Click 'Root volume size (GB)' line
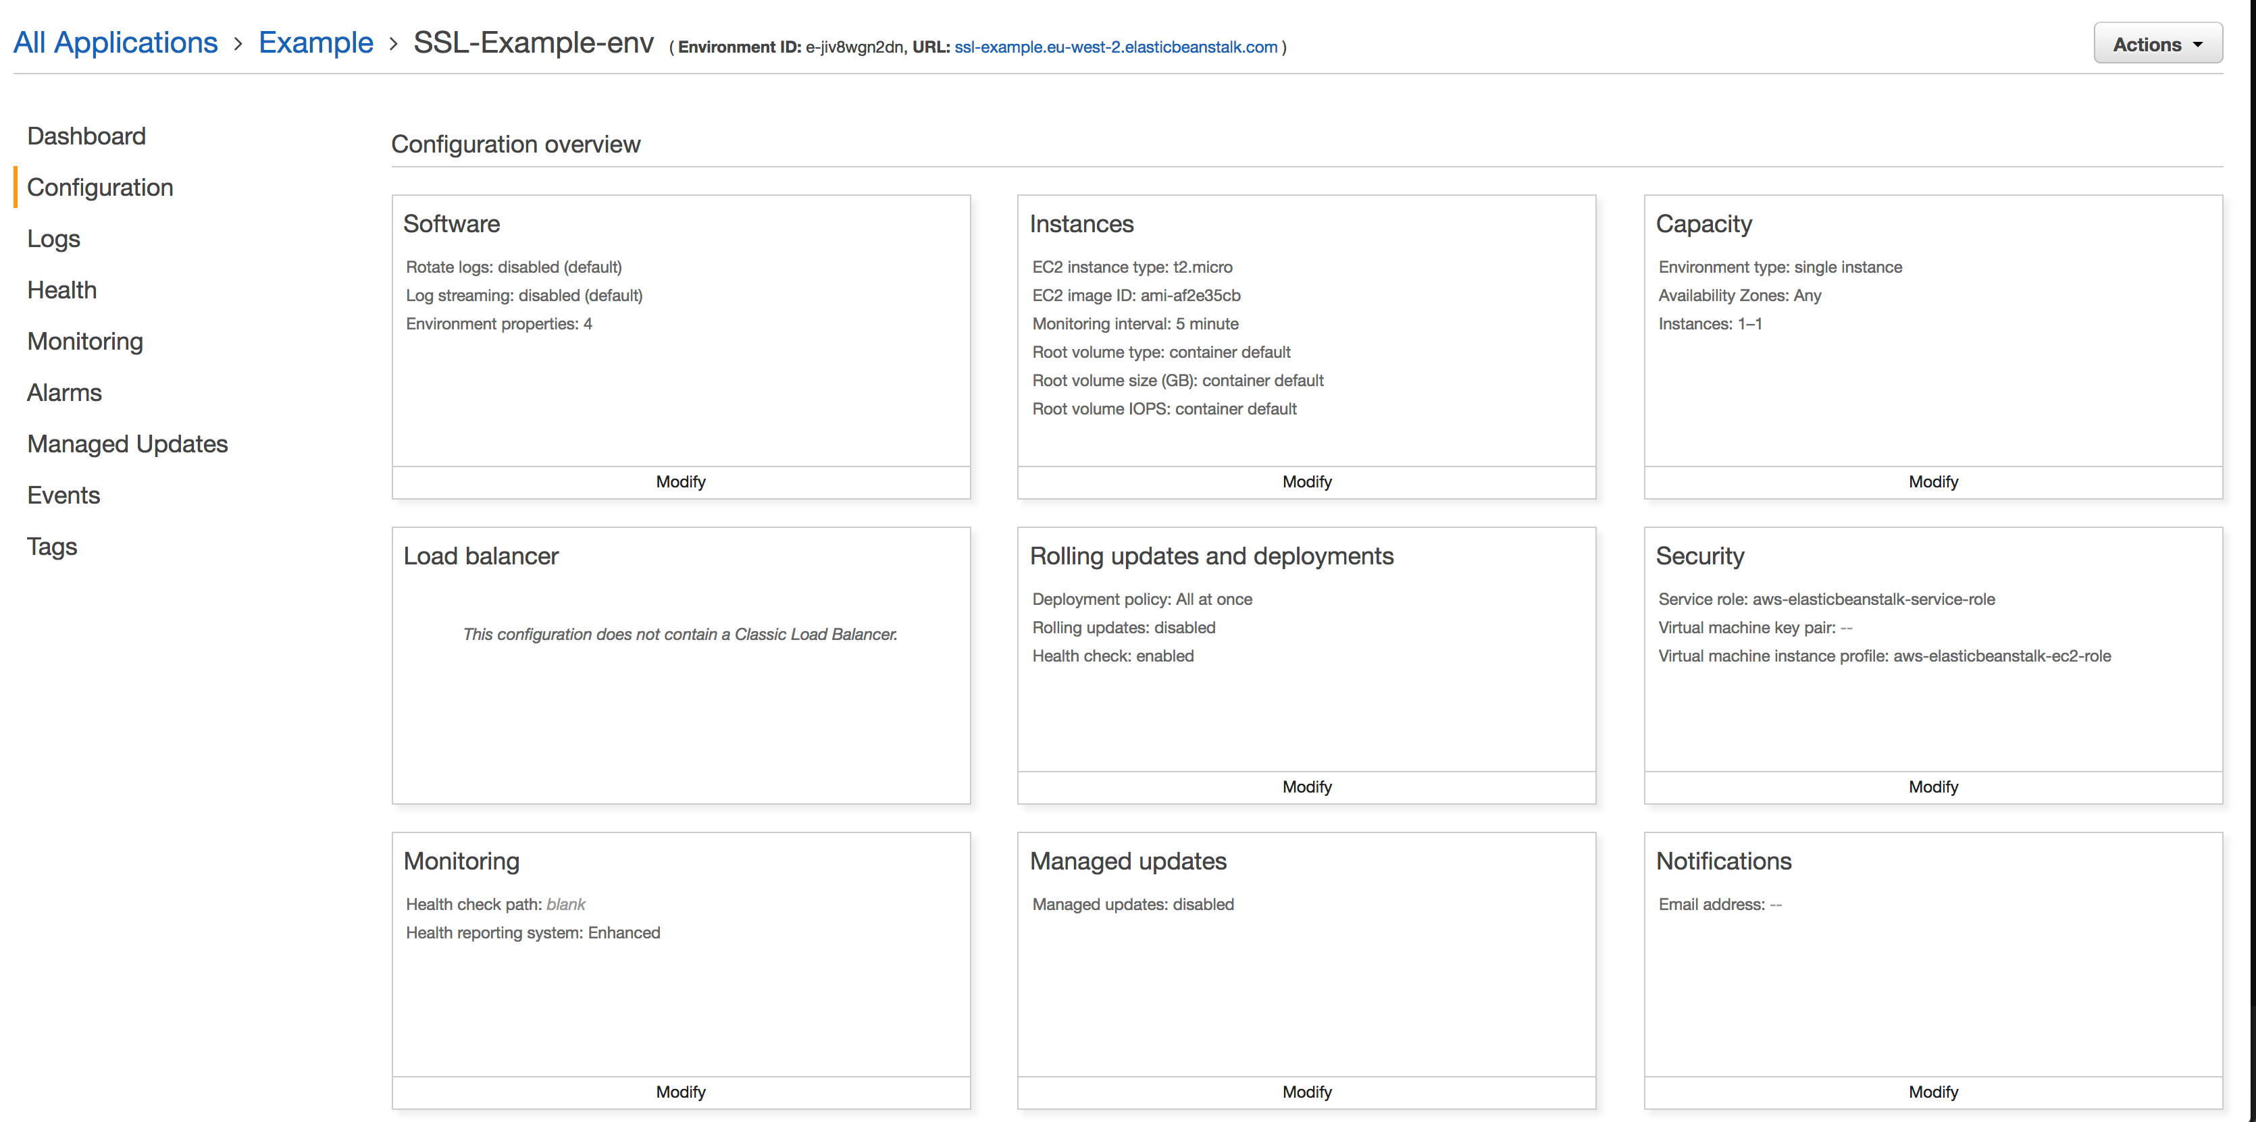 coord(1178,381)
